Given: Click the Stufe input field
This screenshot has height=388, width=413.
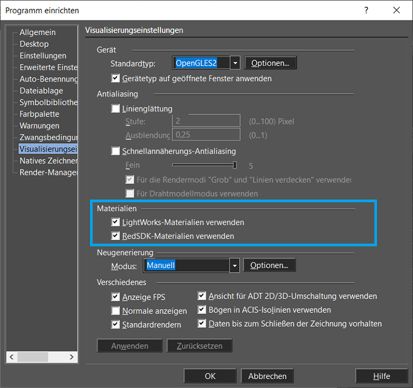Looking at the screenshot, I should tap(206, 121).
